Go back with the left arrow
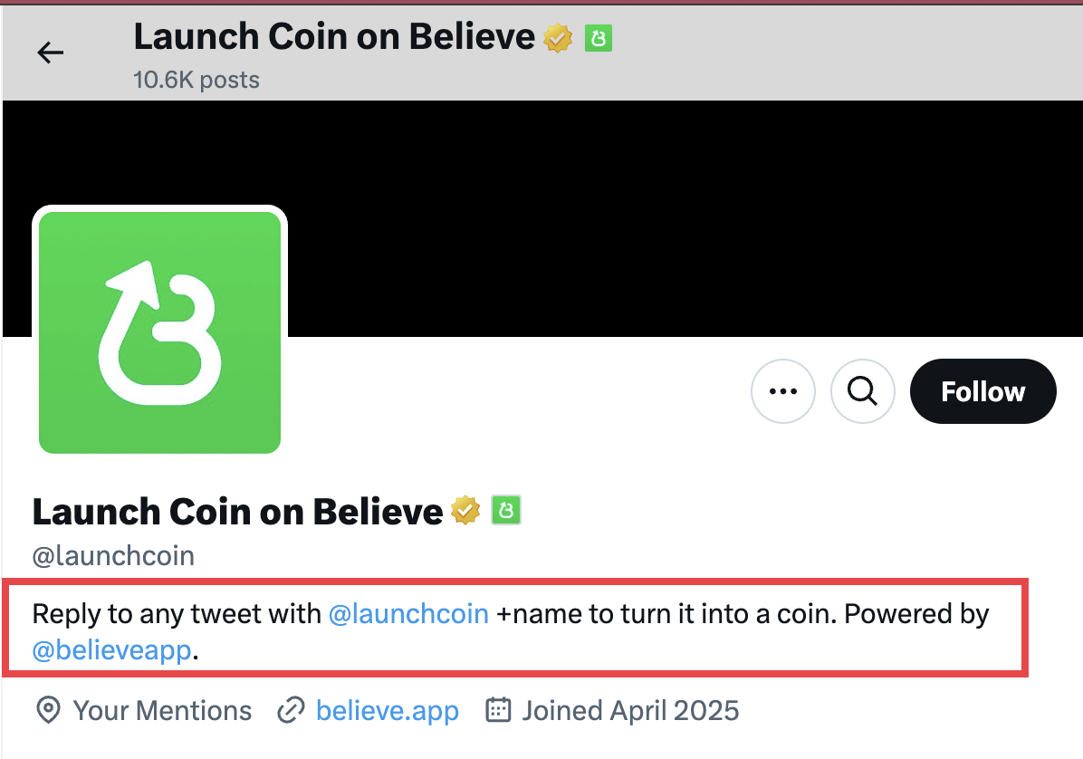1083x759 pixels. click(51, 53)
